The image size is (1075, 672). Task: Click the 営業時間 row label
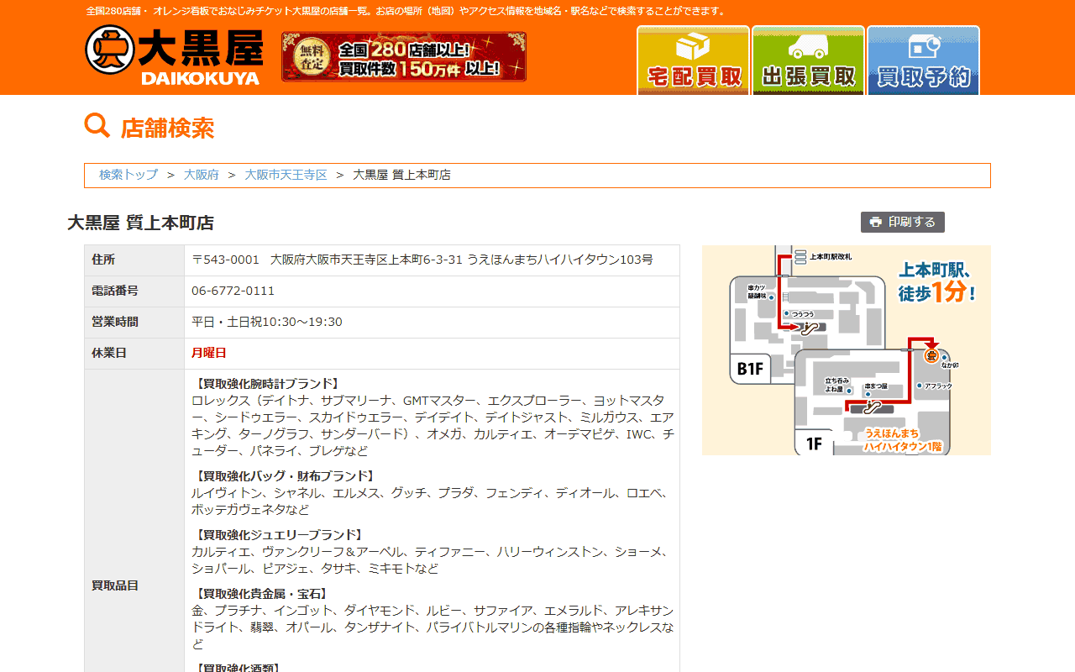[115, 322]
